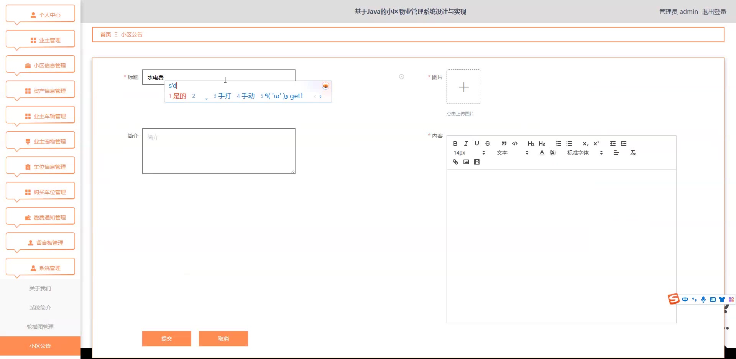Image resolution: width=736 pixels, height=359 pixels.
Task: Open the text color picker
Action: [x=542, y=153]
